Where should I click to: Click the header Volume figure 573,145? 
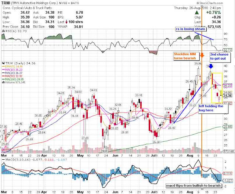(214, 27)
